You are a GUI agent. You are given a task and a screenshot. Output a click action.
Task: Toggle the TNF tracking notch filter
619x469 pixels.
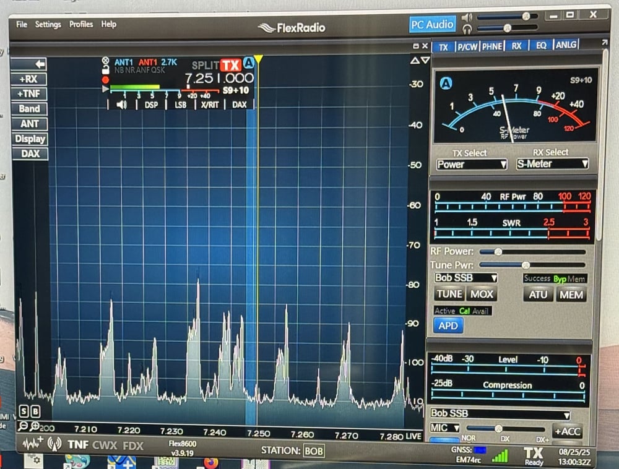78,445
